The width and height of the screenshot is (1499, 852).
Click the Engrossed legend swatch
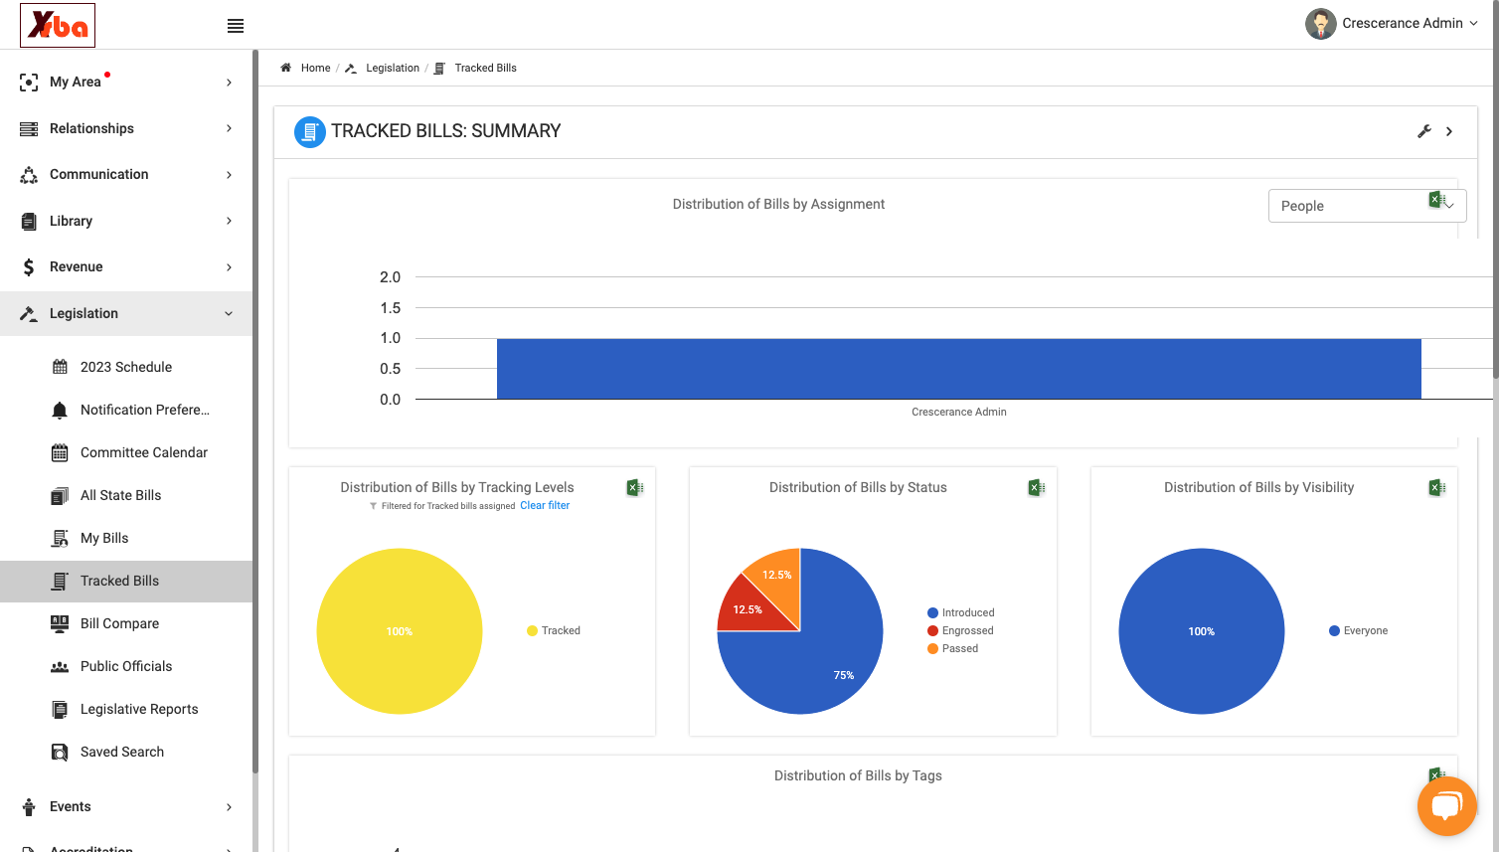pyautogui.click(x=932, y=631)
